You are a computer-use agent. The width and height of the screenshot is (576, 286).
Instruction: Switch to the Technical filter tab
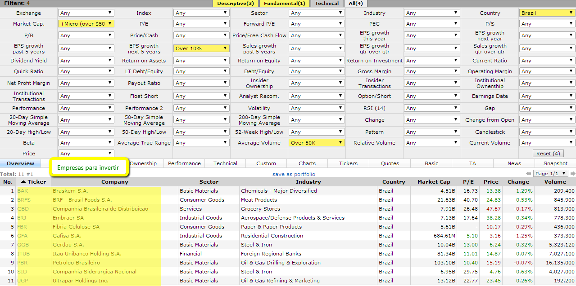click(327, 4)
